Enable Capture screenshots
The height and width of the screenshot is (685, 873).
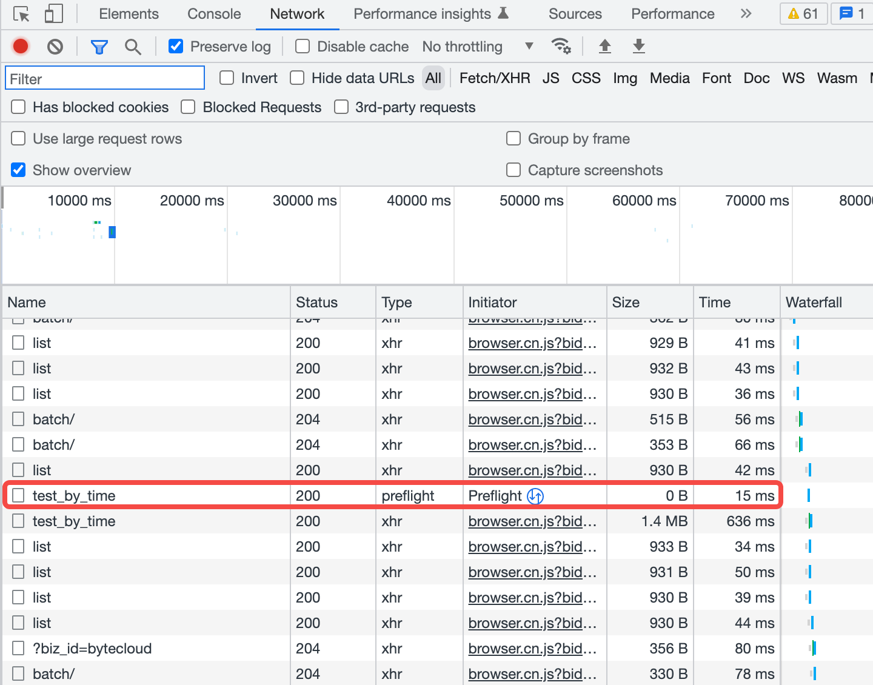pyautogui.click(x=513, y=170)
